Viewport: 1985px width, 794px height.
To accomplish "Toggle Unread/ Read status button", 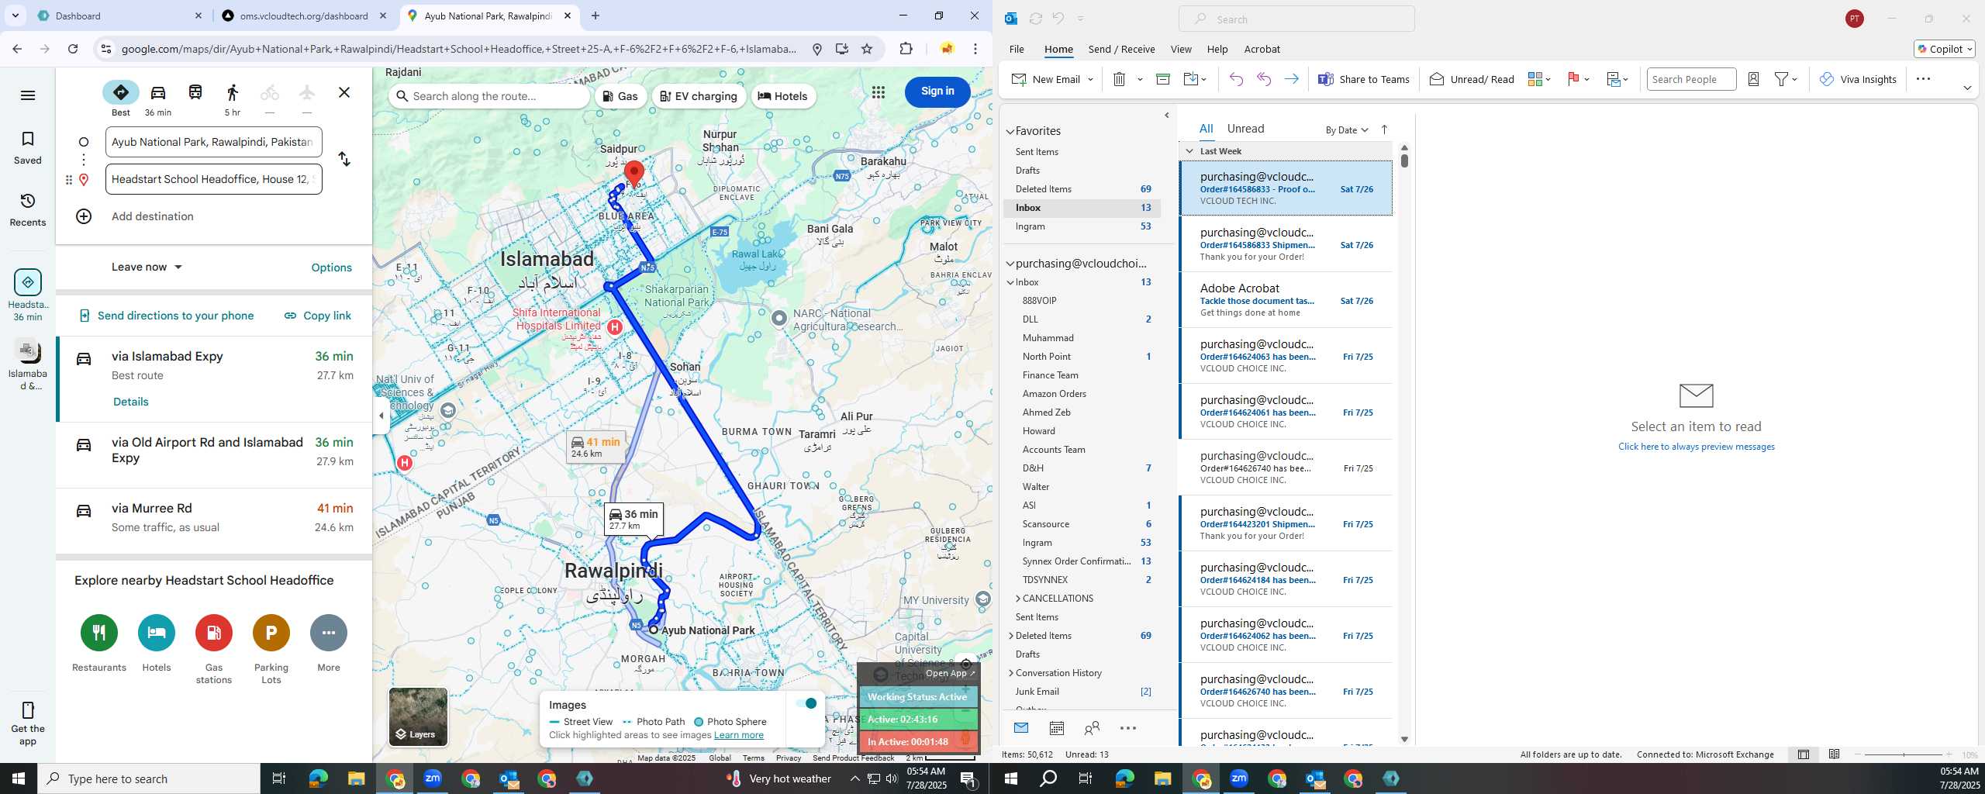I will tap(1472, 79).
